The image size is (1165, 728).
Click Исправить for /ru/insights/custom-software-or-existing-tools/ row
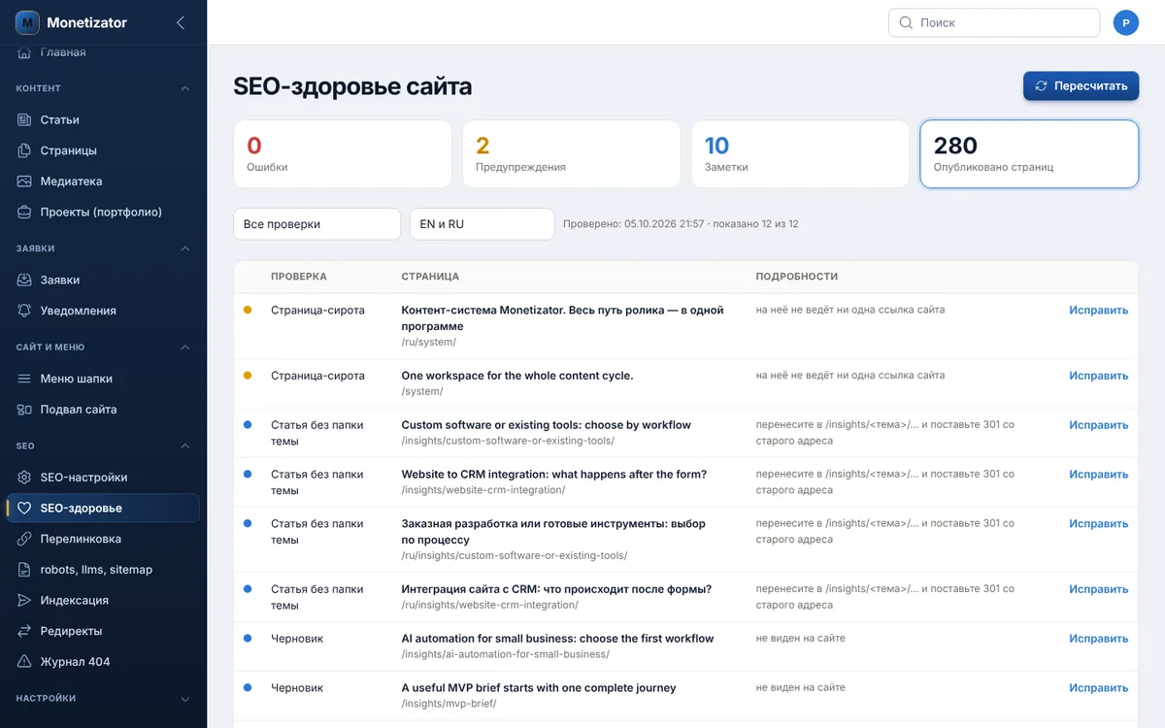point(1098,524)
